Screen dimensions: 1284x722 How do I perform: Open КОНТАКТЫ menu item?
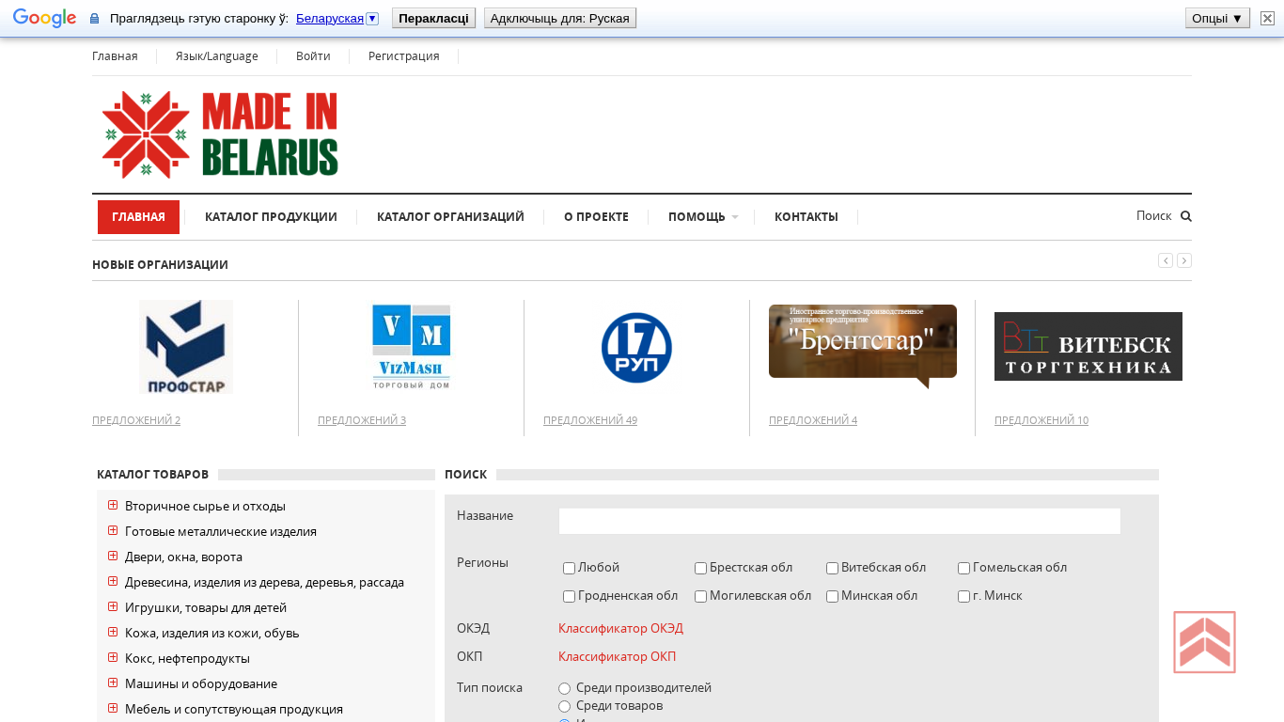click(x=806, y=217)
